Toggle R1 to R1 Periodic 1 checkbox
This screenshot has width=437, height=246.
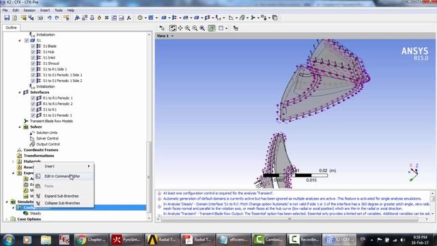point(33,98)
